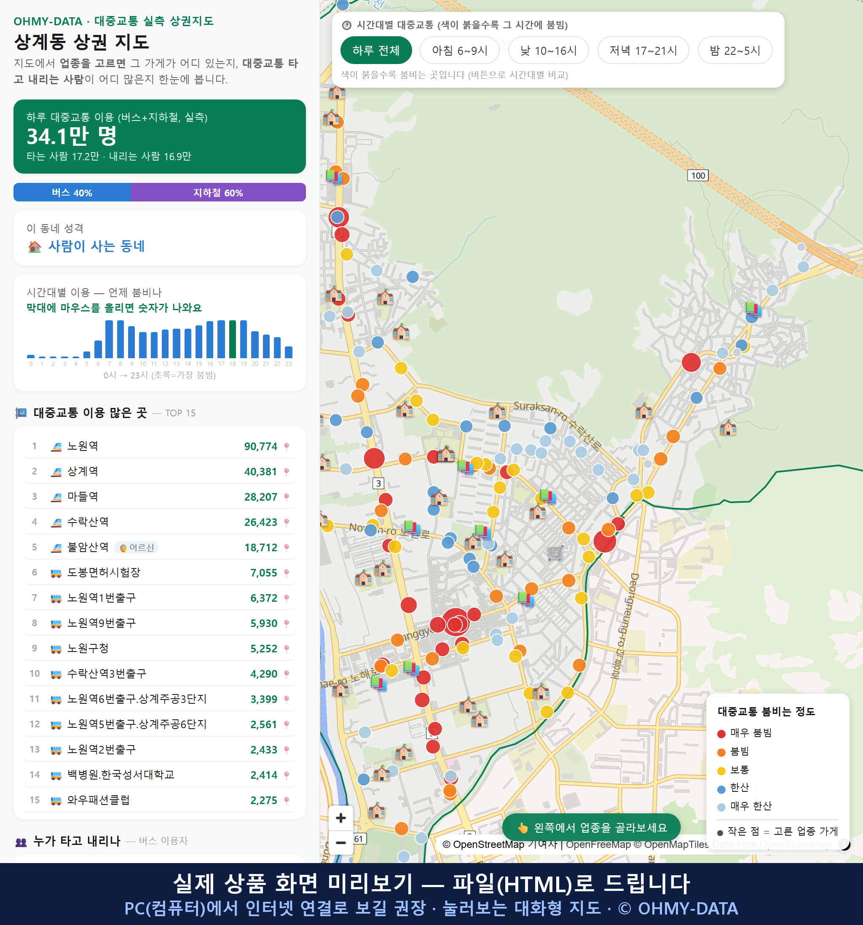Click the purple 지하철 60% share bar
This screenshot has width=863, height=925.
pos(218,192)
